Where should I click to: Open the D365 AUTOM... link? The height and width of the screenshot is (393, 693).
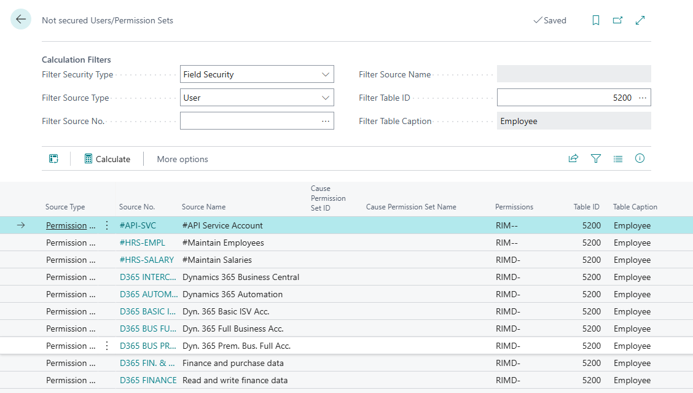(149, 294)
